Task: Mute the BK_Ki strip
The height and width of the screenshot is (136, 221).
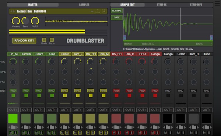Action: click(11, 133)
